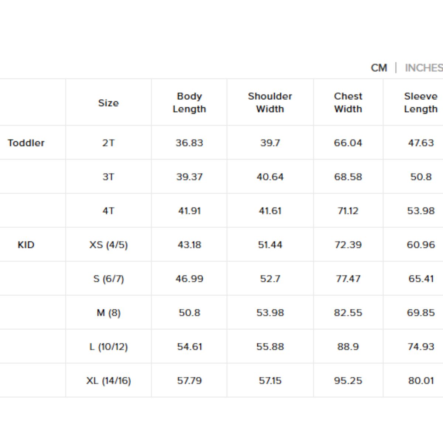This screenshot has width=443, height=443.
Task: Click the 36.83 body length value
Action: [x=189, y=143]
